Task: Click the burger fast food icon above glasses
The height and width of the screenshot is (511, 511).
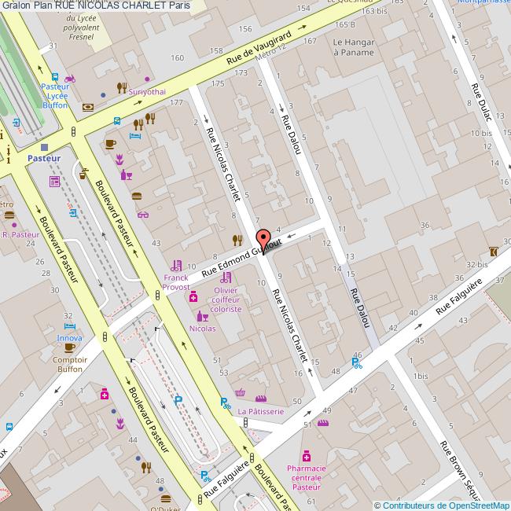Action: (x=137, y=196)
